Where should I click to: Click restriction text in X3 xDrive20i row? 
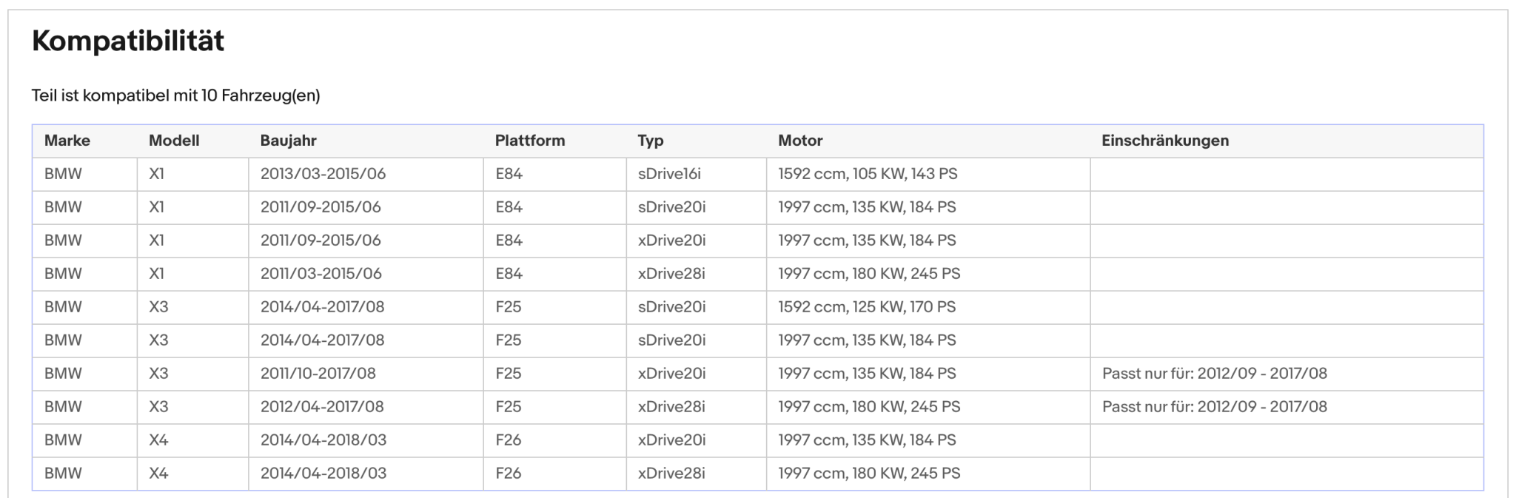(1215, 374)
